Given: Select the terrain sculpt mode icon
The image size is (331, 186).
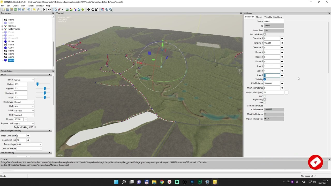Looking at the screenshot, I should tap(67, 10).
